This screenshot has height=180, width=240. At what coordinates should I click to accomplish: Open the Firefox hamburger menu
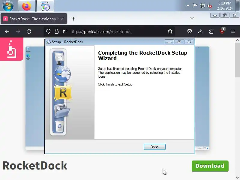point(233,31)
